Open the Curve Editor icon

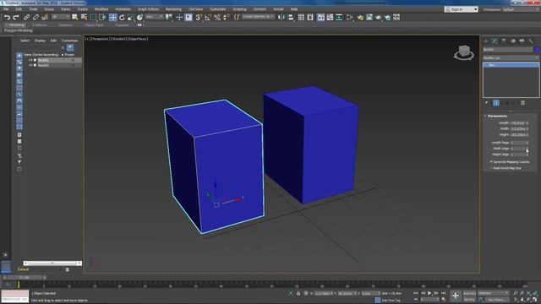[331, 17]
